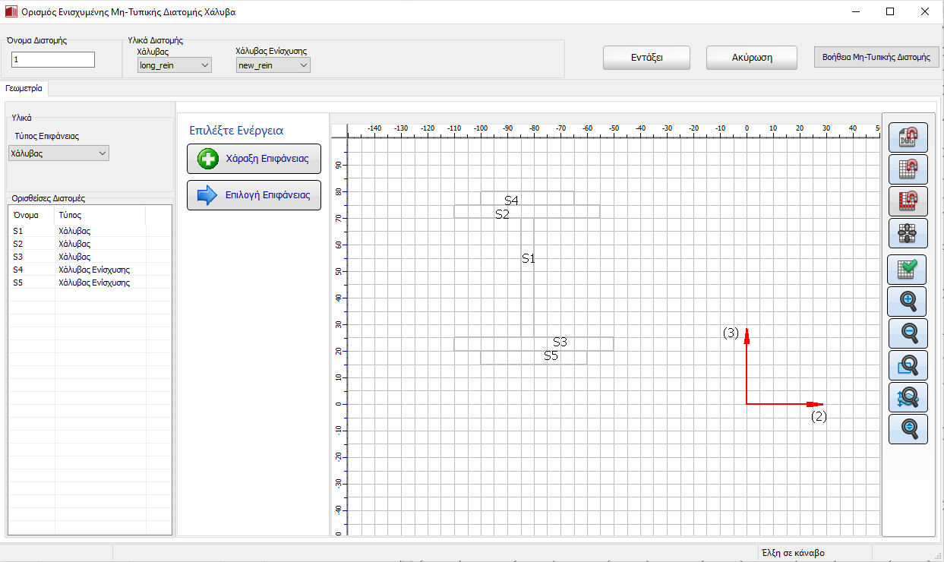
Task: Click the zoom window magnifier icon
Action: pyautogui.click(x=908, y=365)
